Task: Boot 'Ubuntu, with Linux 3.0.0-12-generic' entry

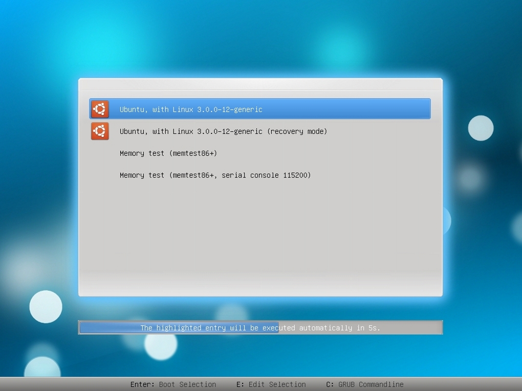Action: (259, 109)
